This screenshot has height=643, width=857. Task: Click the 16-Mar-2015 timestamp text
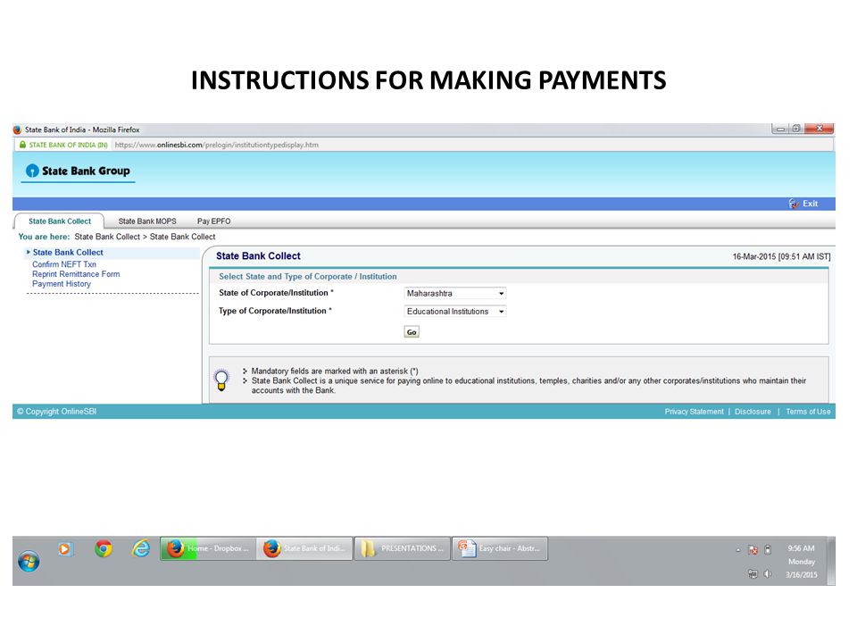click(x=782, y=256)
